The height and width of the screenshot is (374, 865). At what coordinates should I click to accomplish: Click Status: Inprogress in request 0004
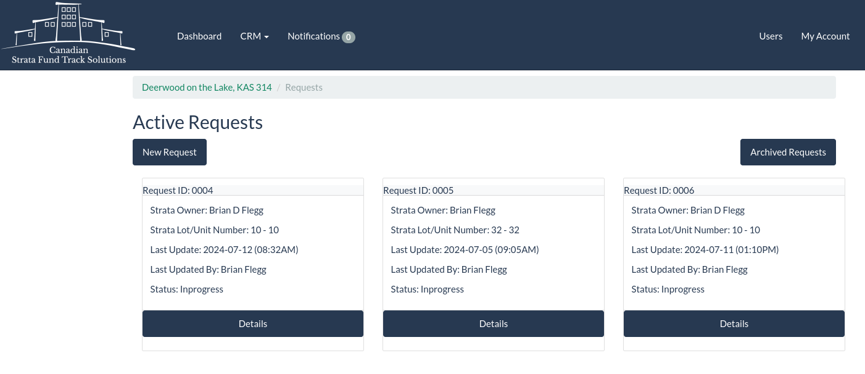186,289
